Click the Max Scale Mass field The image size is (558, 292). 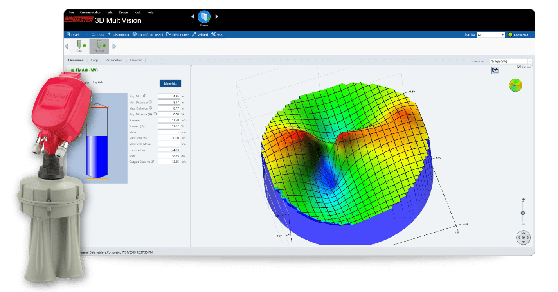(169, 144)
